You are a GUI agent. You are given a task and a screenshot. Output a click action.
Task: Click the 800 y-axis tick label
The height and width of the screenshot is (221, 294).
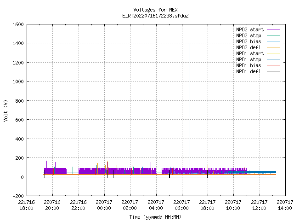19,101
